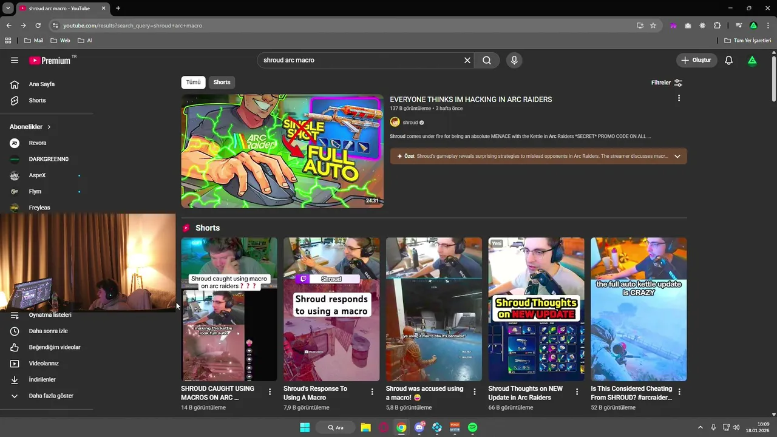Open the shroud channel link
Viewport: 777px width, 437px height.
coord(410,123)
